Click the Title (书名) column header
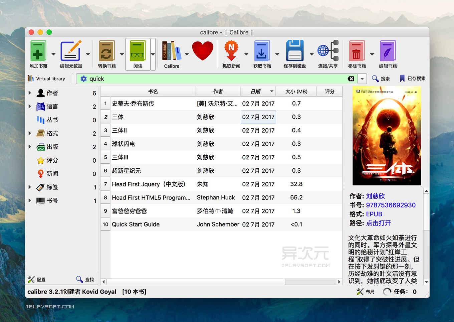454x322 pixels. [153, 92]
